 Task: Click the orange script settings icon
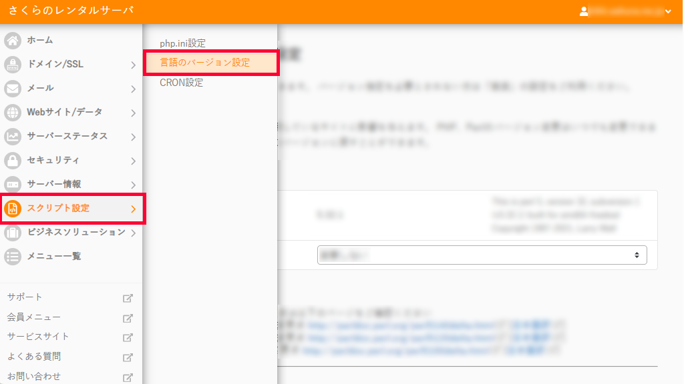pyautogui.click(x=13, y=209)
